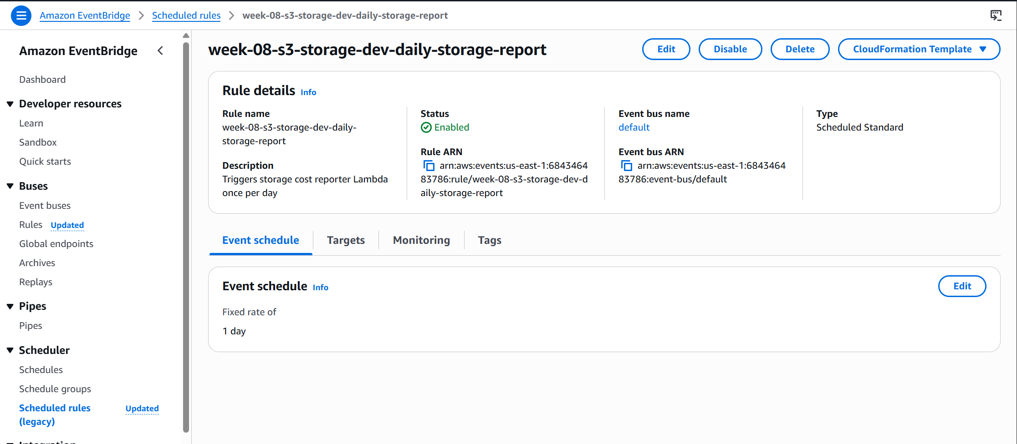Click the 'Scheduled Standard' type value
This screenshot has width=1017, height=444.
859,127
